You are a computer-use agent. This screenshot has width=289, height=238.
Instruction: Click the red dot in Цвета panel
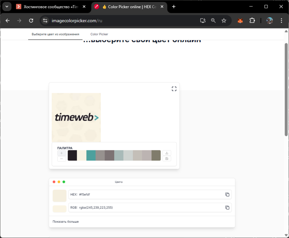[x=54, y=182]
